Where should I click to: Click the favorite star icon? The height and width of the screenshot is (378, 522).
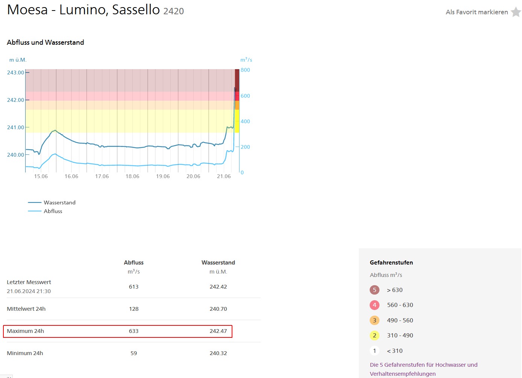click(516, 12)
